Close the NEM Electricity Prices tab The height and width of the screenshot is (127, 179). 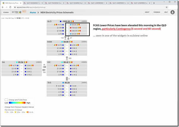click(x=21, y=3)
